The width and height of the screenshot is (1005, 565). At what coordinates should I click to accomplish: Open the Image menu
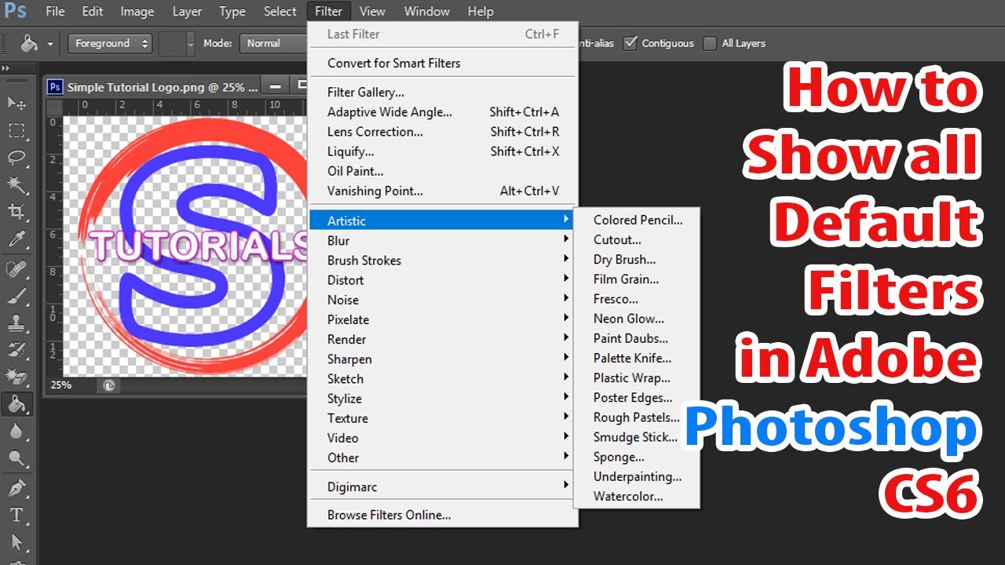click(137, 11)
